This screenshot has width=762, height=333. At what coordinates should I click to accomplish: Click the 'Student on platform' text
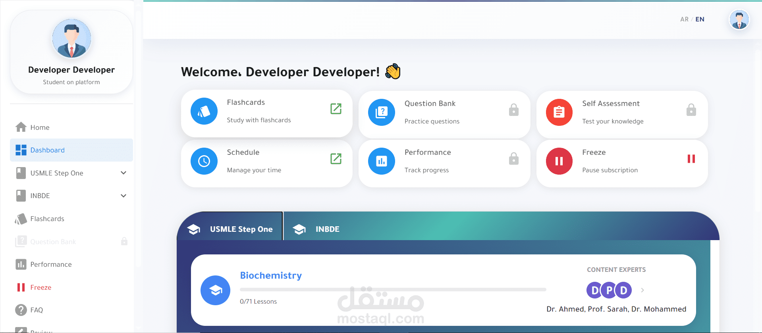pyautogui.click(x=71, y=82)
